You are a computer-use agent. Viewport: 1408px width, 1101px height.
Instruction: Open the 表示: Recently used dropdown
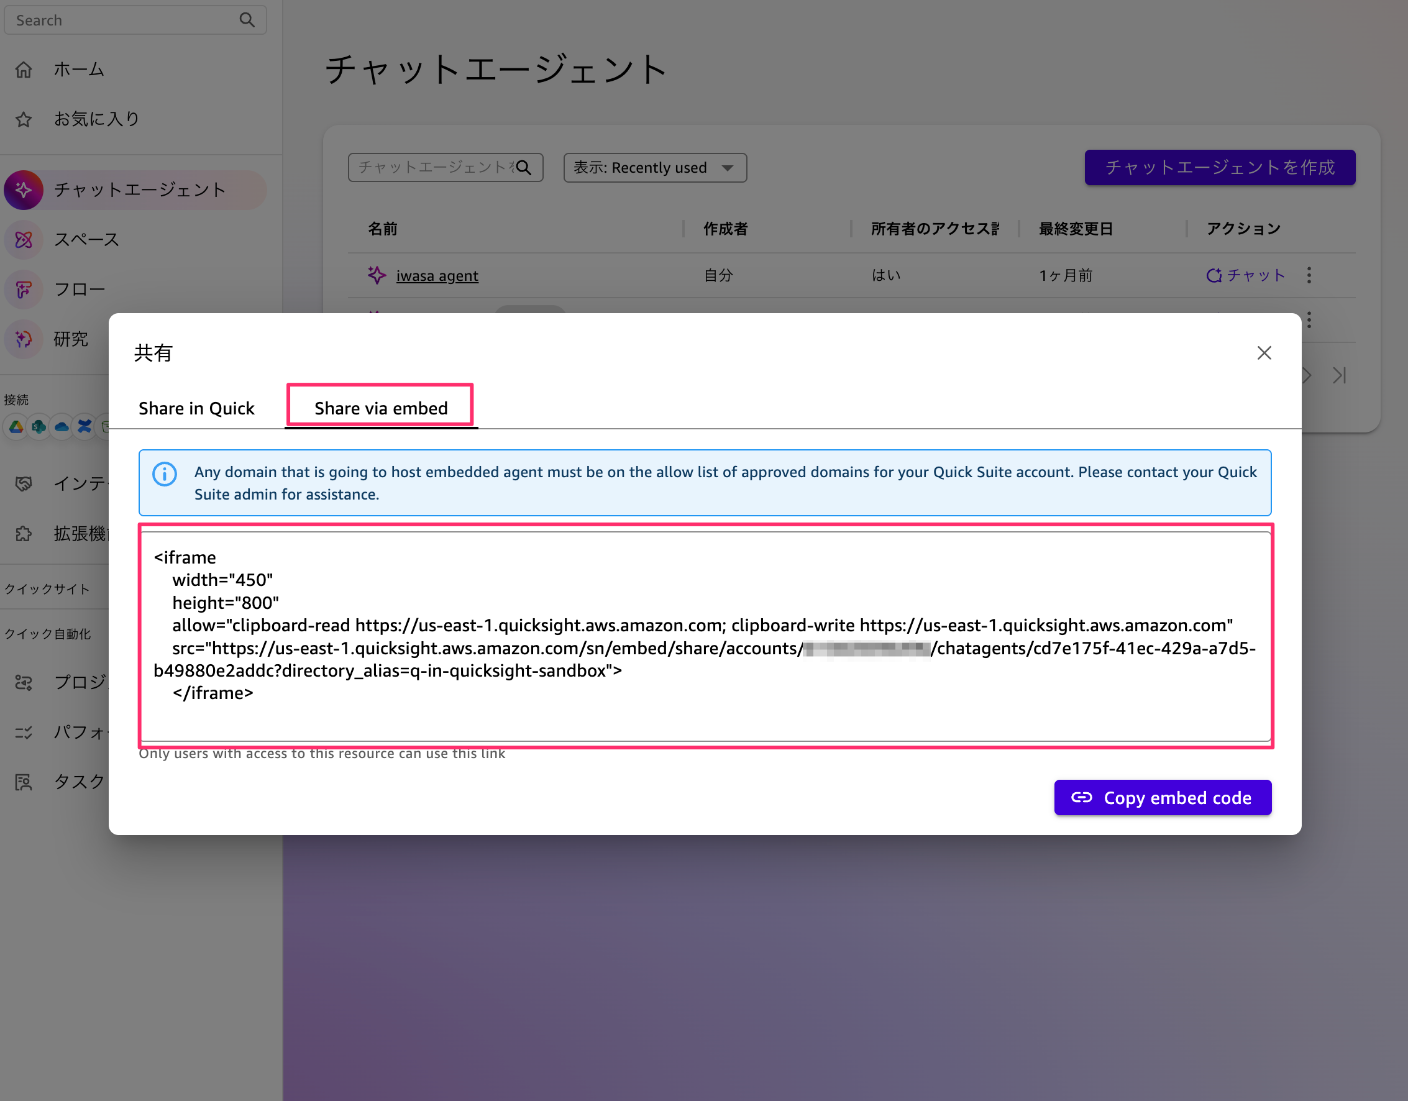pyautogui.click(x=654, y=168)
